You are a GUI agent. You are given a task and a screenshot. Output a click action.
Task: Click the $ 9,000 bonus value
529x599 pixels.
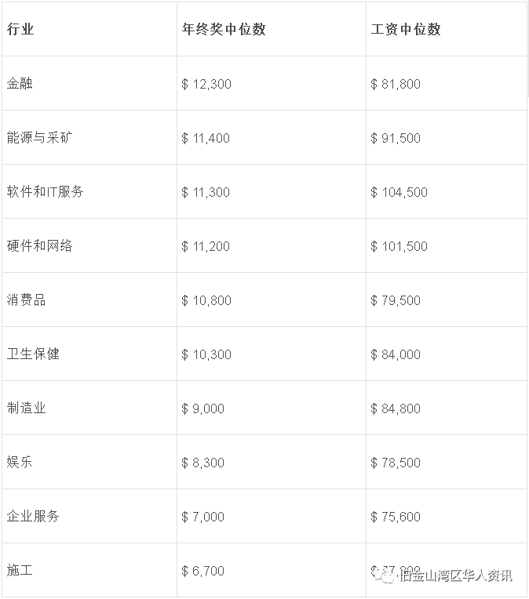pos(202,408)
